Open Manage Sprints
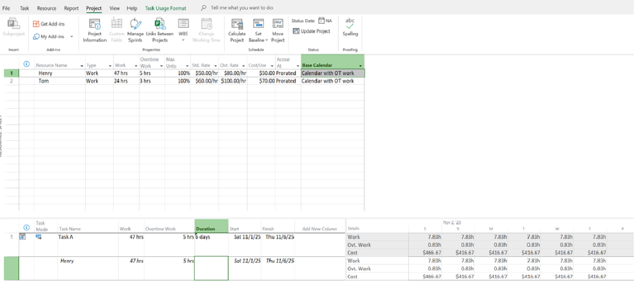The height and width of the screenshot is (281, 635). [135, 30]
